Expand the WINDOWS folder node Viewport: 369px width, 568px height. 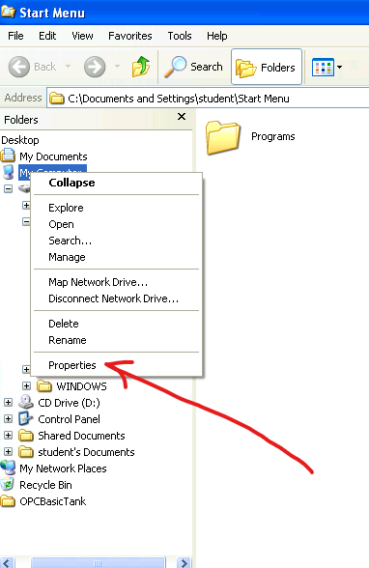click(26, 385)
